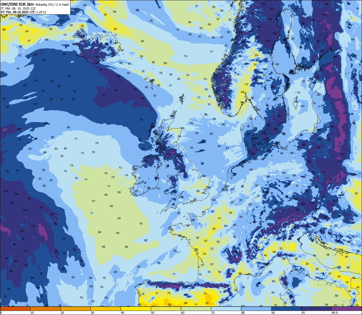This screenshot has height=315, width=362.
Task: Click the '10' legend scale label
Action: [x=32, y=313]
